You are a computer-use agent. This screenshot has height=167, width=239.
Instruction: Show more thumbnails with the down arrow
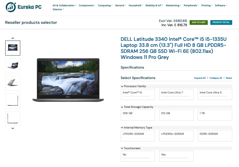(13, 129)
